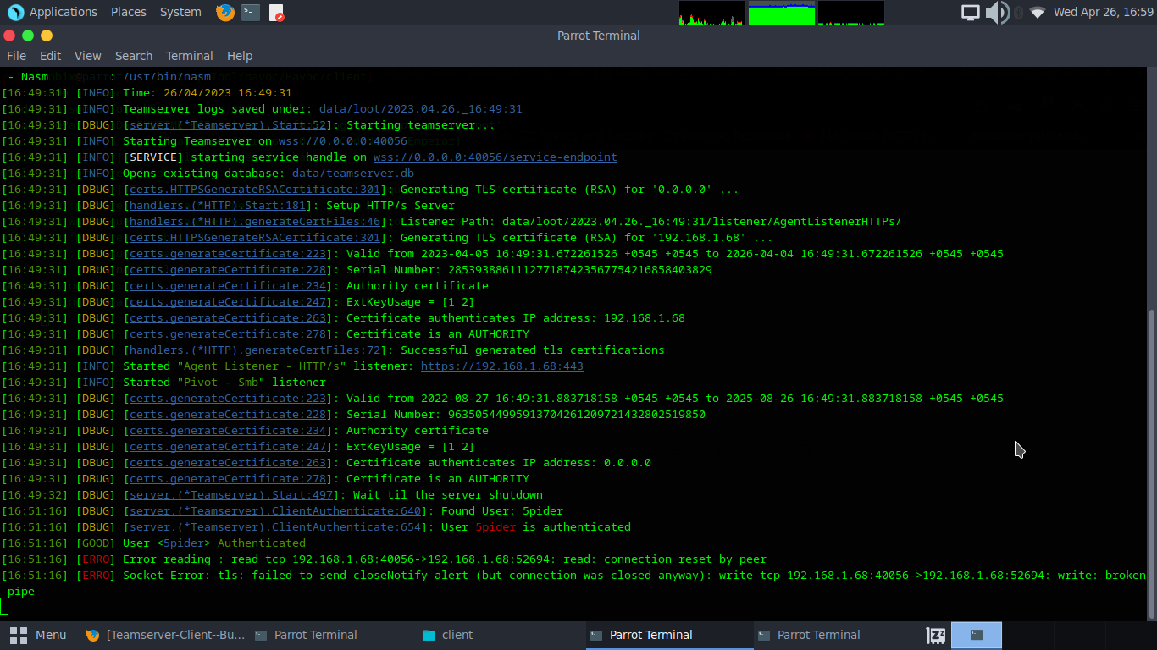The width and height of the screenshot is (1157, 650).
Task: Open the Terminal menu in the terminal window
Action: (x=189, y=56)
